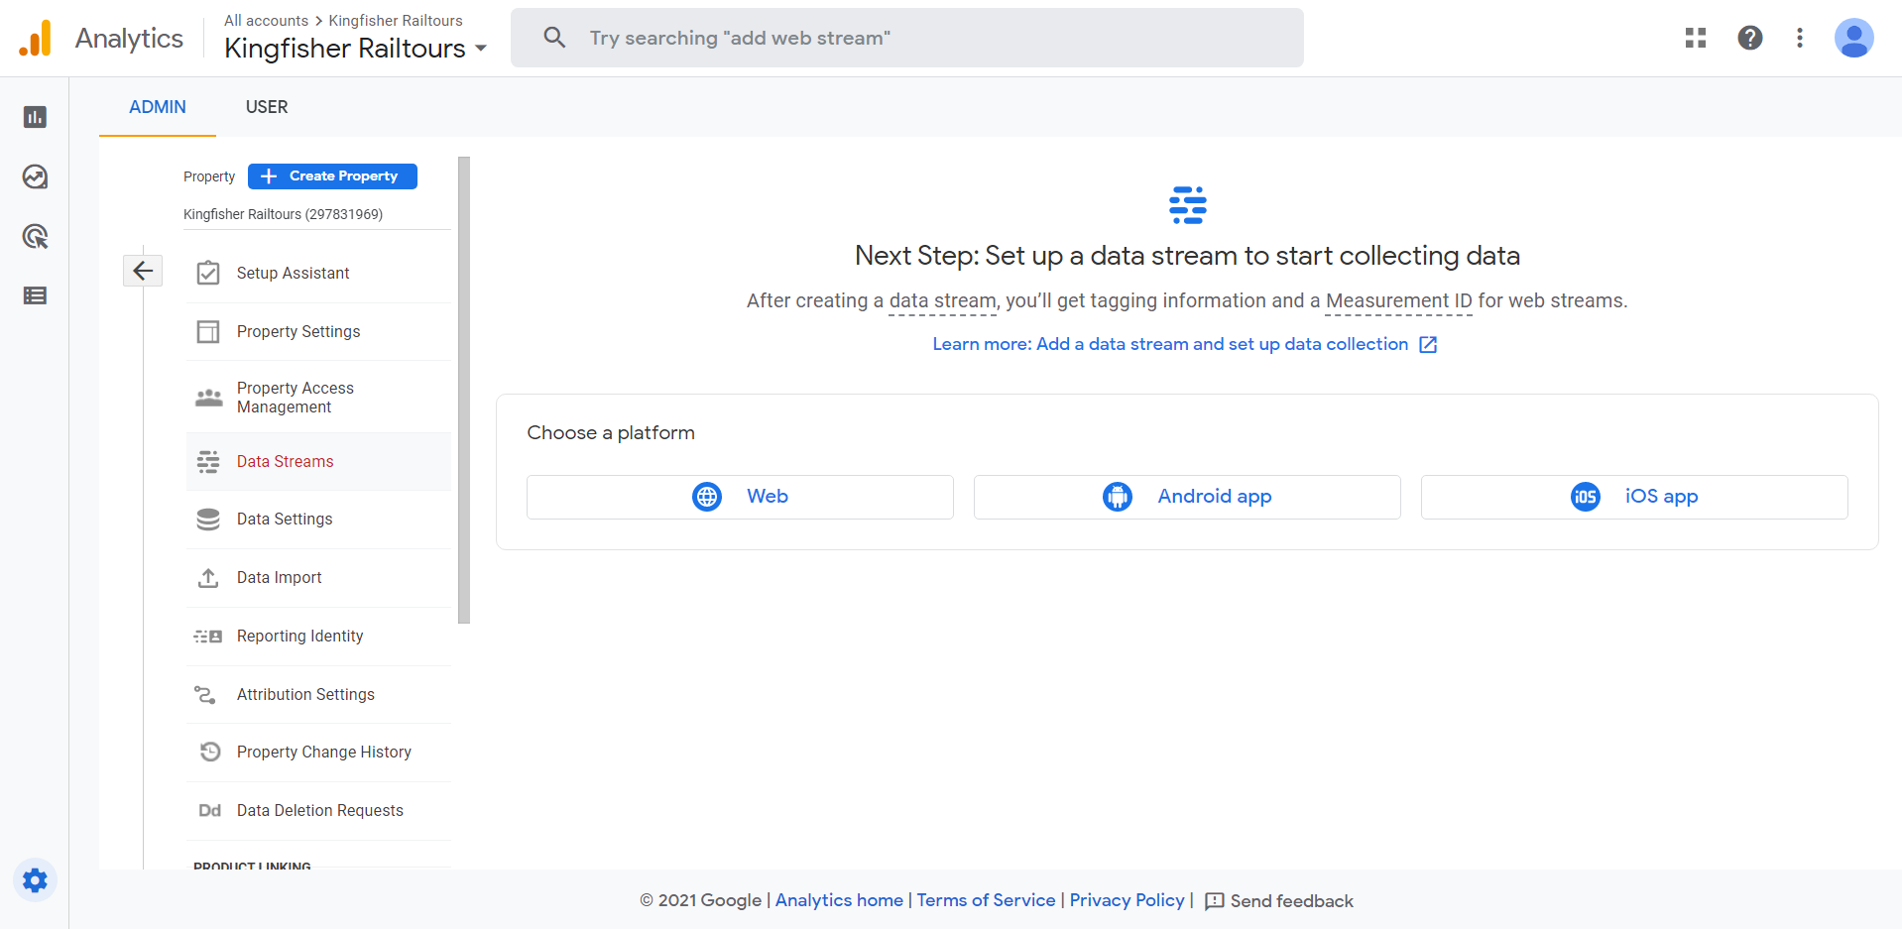Open Data Streams menu item
This screenshot has width=1902, height=929.
pos(318,461)
